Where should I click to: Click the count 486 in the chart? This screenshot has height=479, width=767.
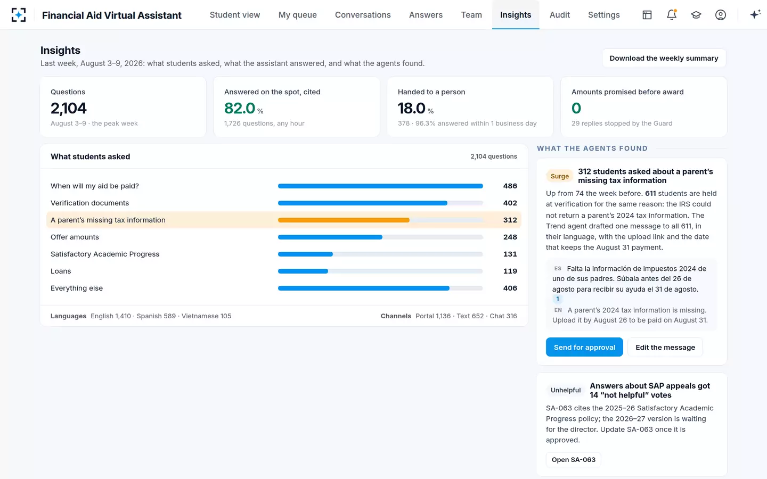(510, 186)
